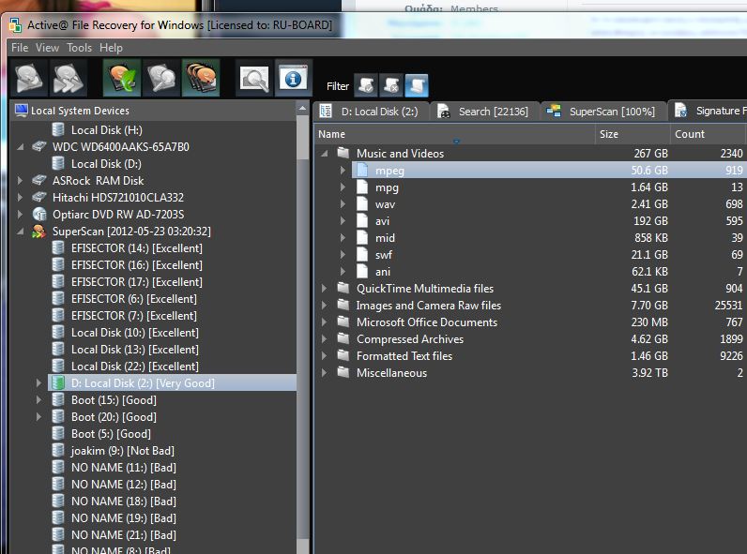The image size is (747, 554).
Task: Expand the avi file type row
Action: (343, 221)
